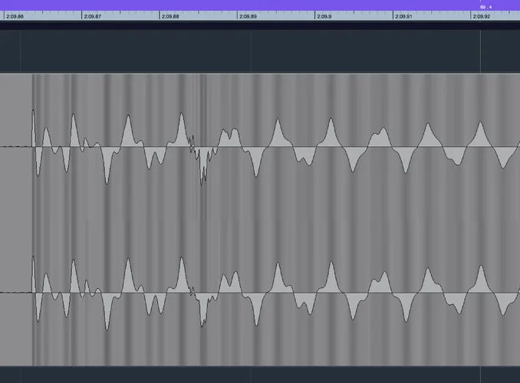Screen dimensions: 520x383
Task: Jump to 2:09.92 on the time ruler
Action: pyautogui.click(x=482, y=16)
